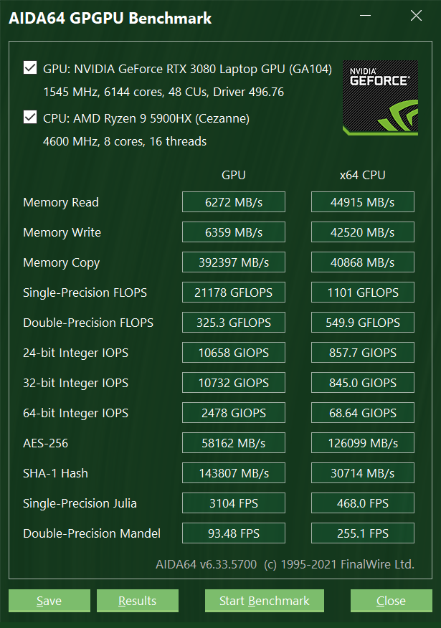Screen dimensions: 441x628
Task: Toggle the CPU AMD Ryzen 9 checkbox
Action: point(30,117)
